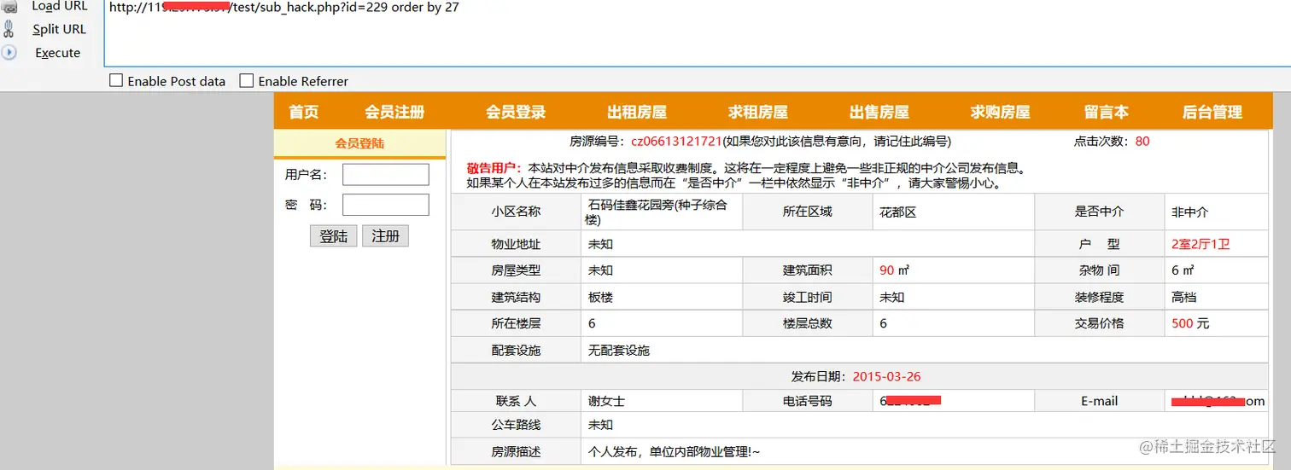Click the 房屋类型 label cell
The width and height of the screenshot is (1291, 470).
[x=516, y=270]
